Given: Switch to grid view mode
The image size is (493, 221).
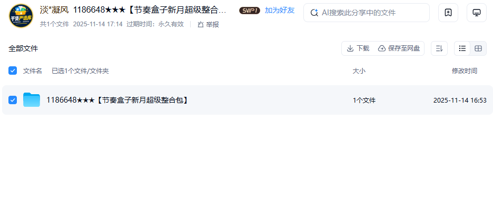Looking at the screenshot, I should [x=478, y=48].
